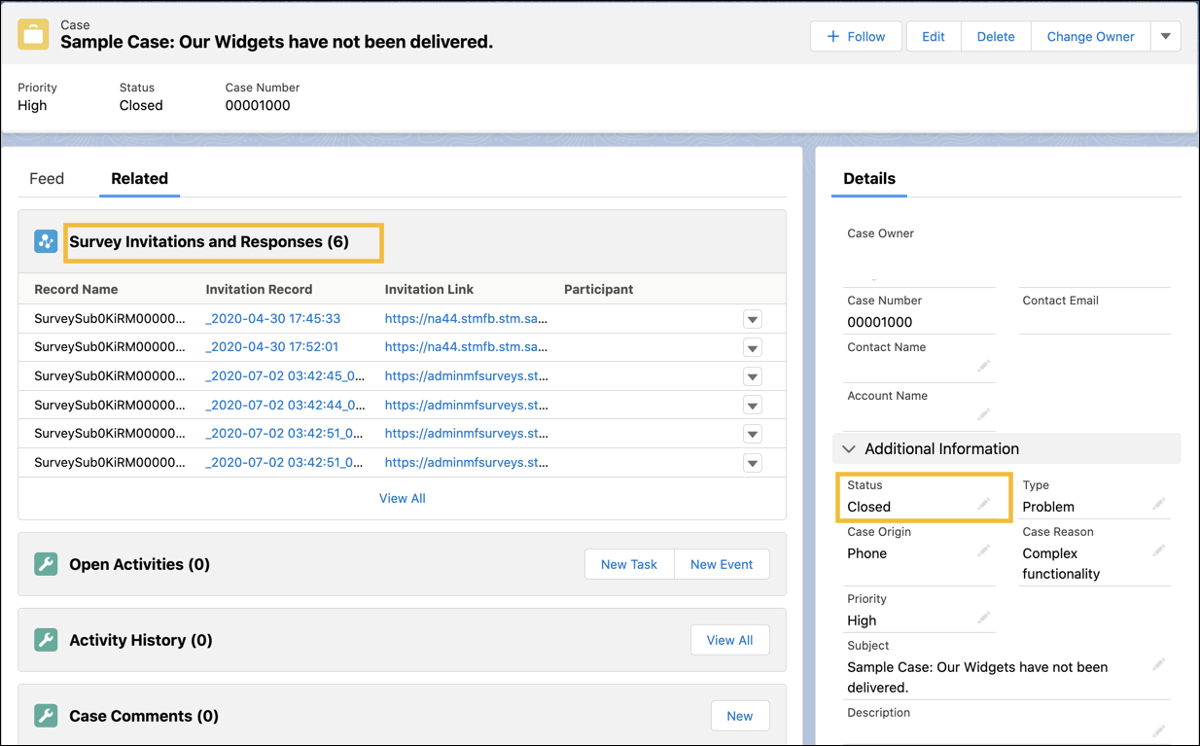Click the Record Name column header
The height and width of the screenshot is (746, 1200).
pyautogui.click(x=76, y=289)
